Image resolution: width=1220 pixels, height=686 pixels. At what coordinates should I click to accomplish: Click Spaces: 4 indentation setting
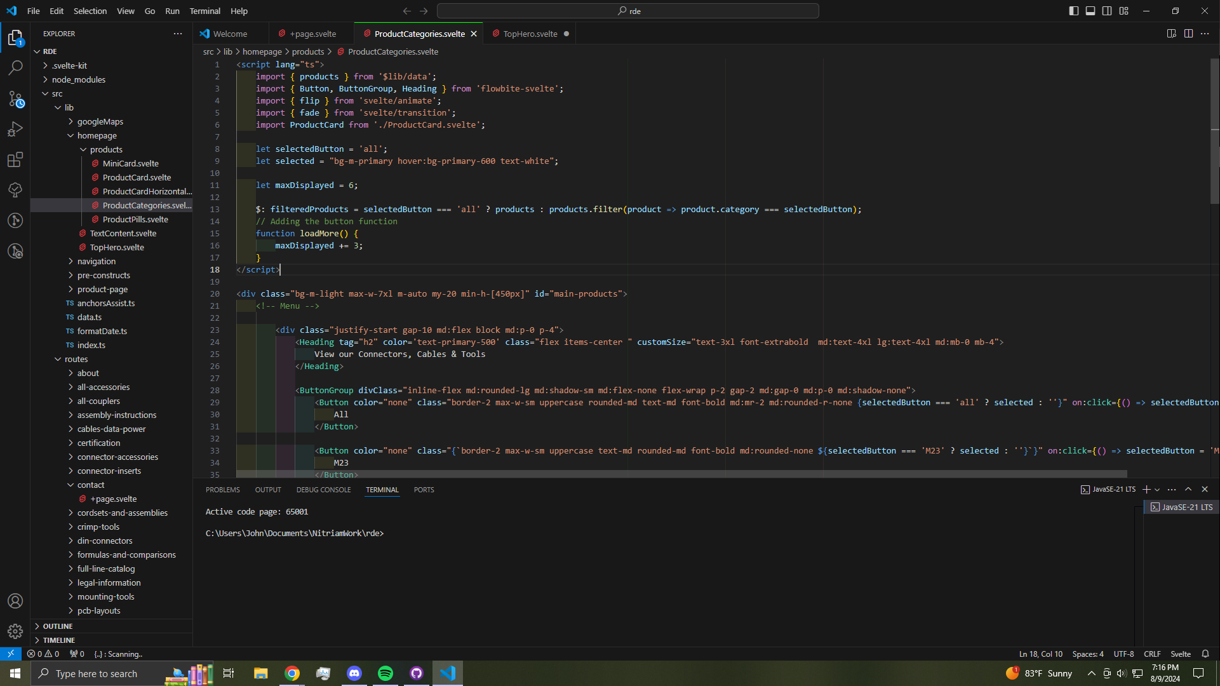1088,654
